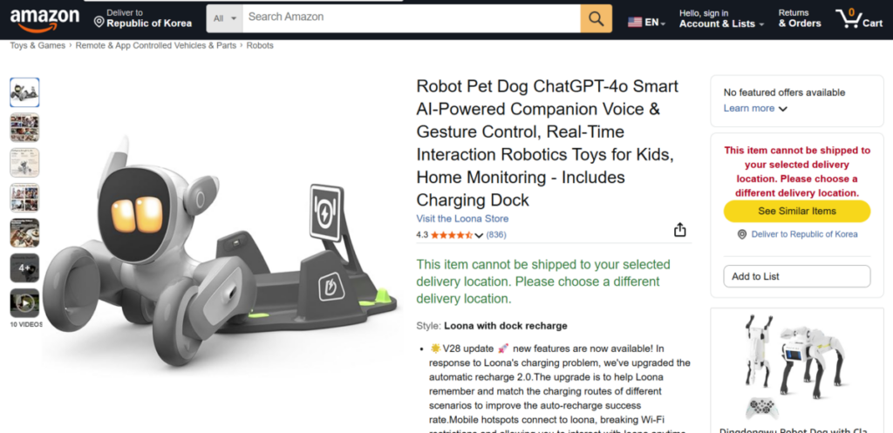This screenshot has width=893, height=433.
Task: Open the search category 'All' dropdown
Action: point(223,18)
